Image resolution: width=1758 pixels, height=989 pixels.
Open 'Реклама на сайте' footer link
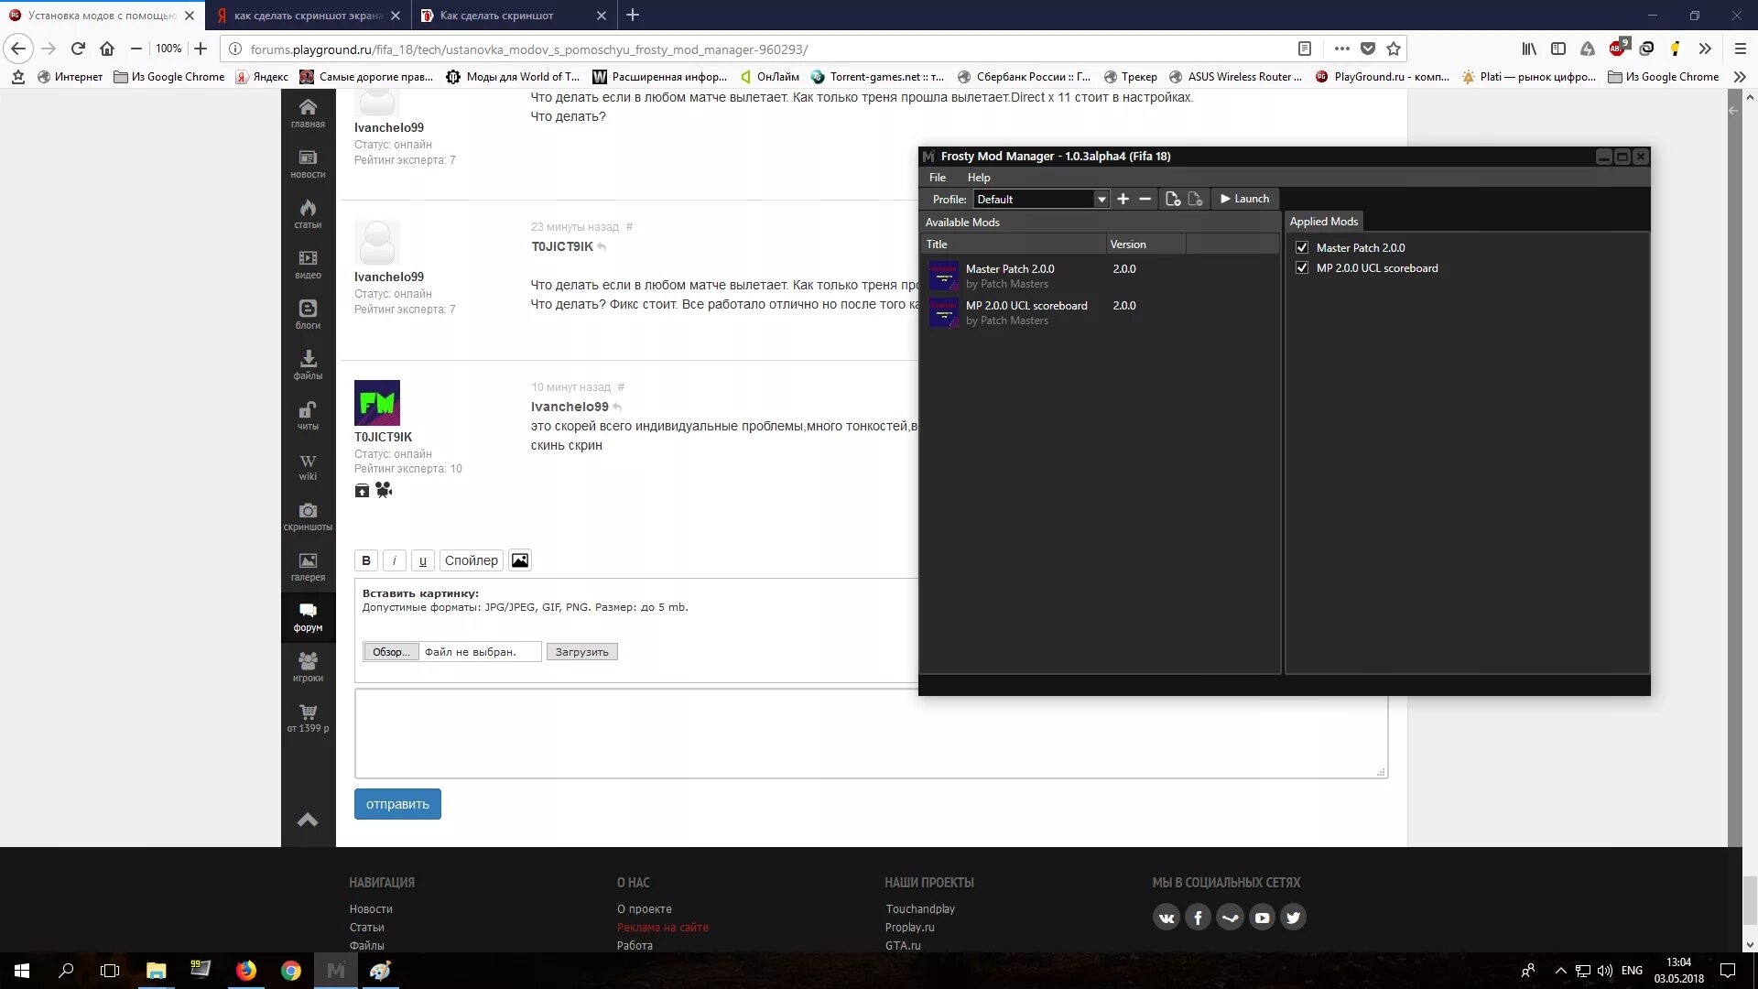pos(663,928)
